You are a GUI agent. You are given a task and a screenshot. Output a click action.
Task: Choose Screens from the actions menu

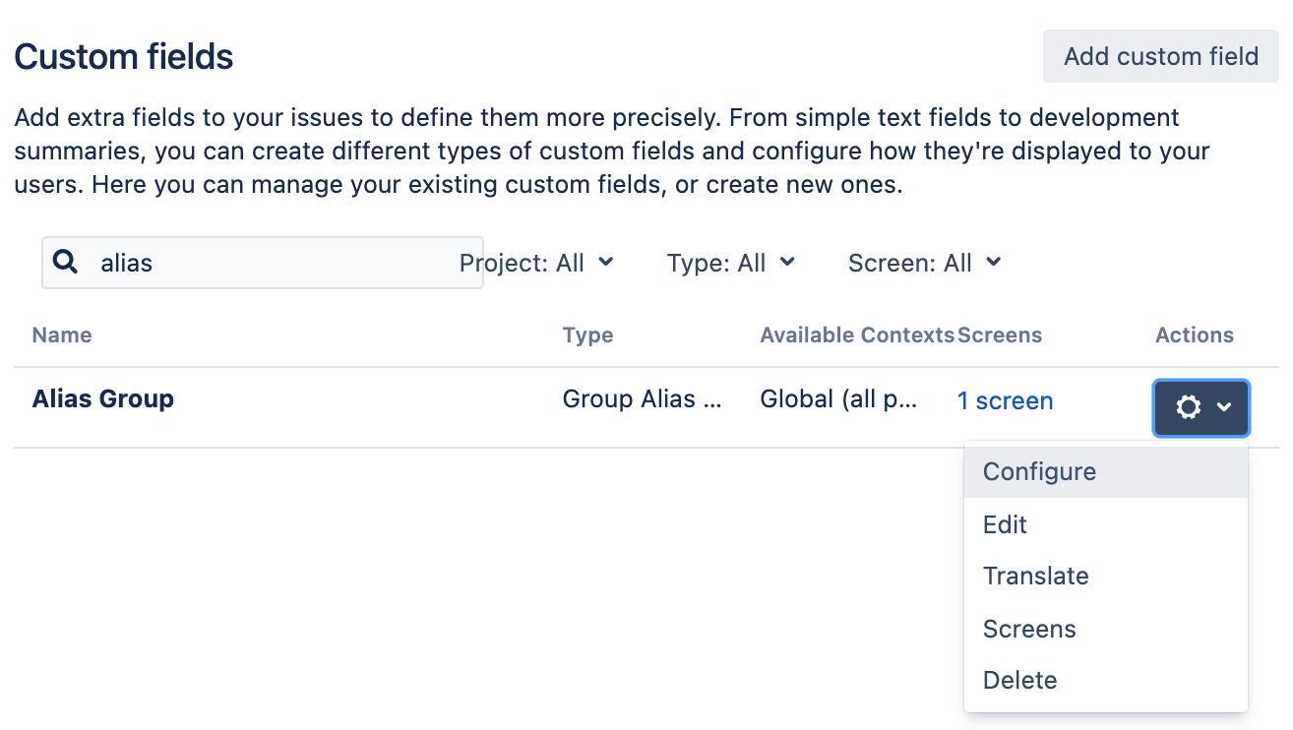[x=1029, y=629]
